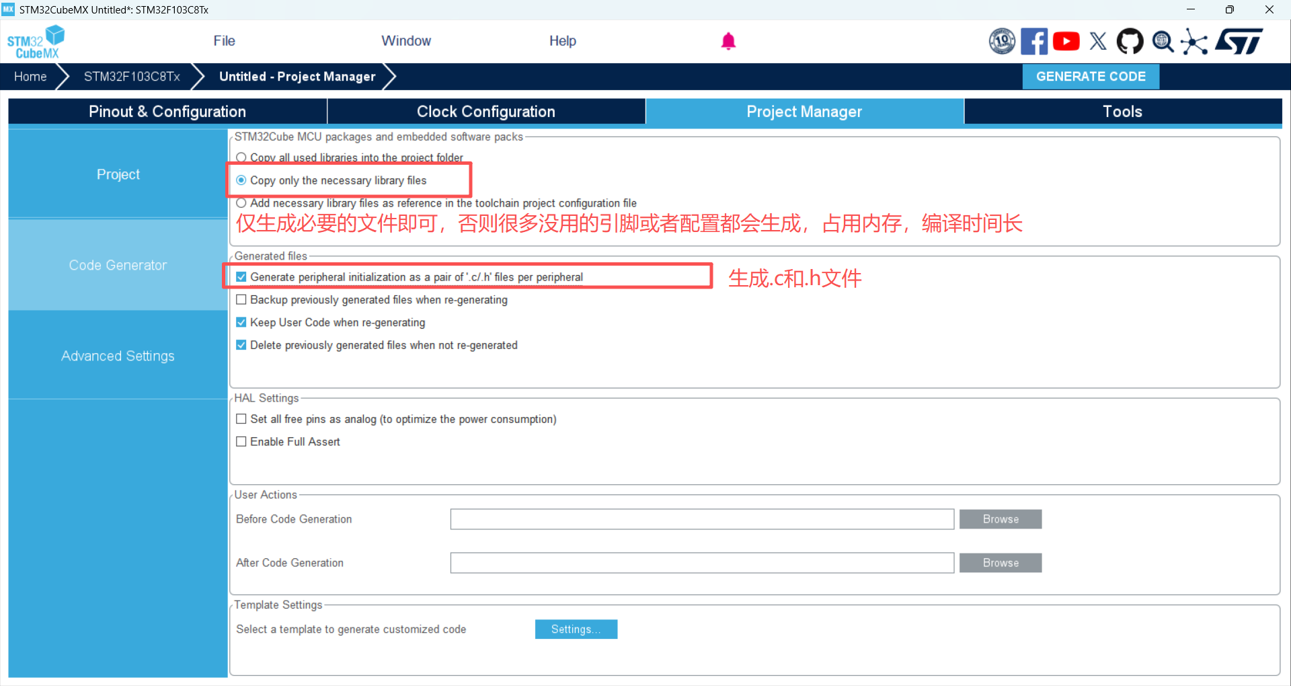
Task: Click the After Code Generation input field
Action: 702,563
